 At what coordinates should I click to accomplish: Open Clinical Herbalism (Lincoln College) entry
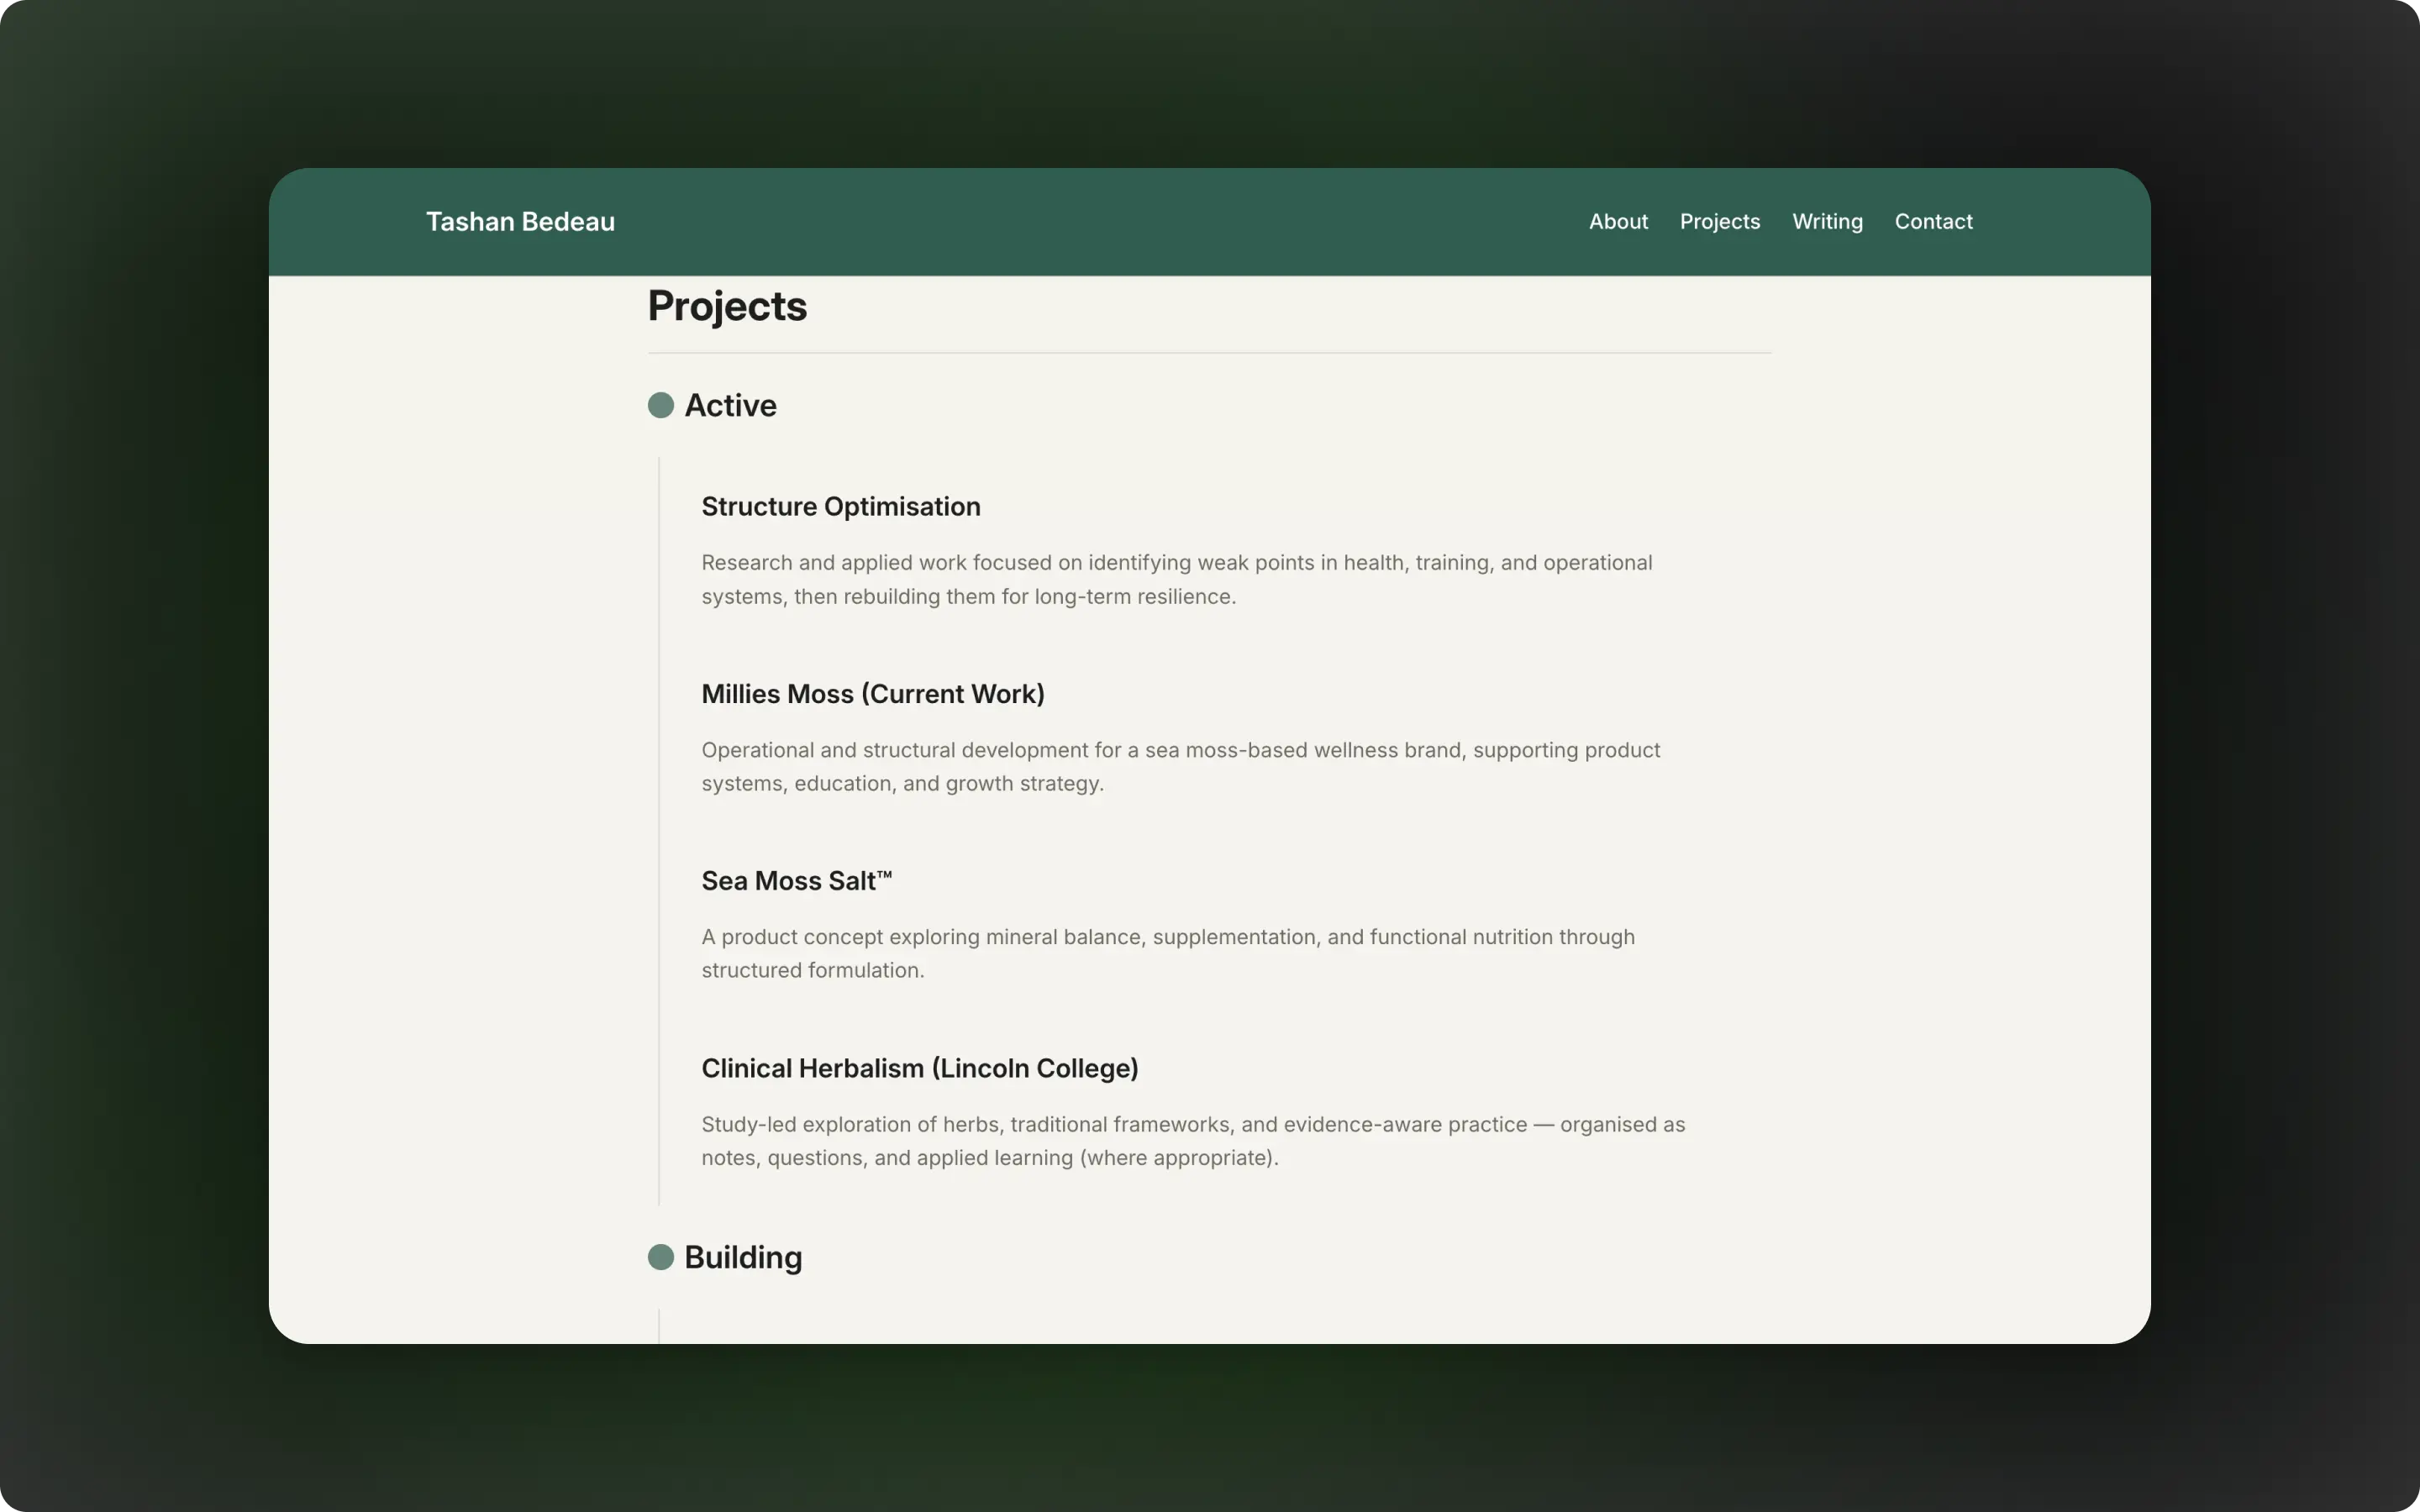coord(919,1068)
